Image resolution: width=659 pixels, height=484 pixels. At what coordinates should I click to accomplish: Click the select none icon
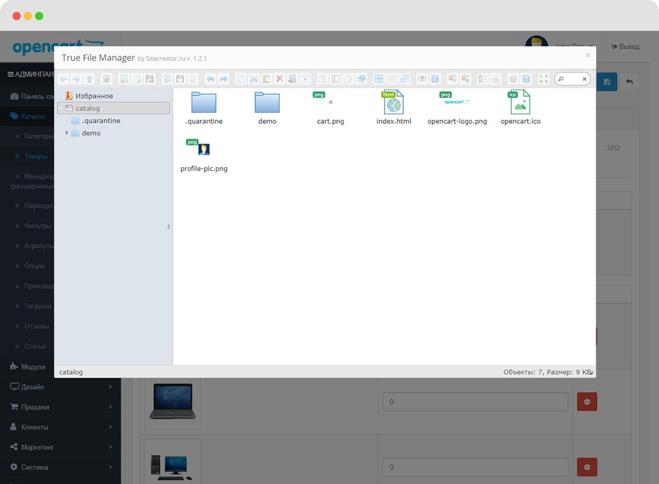391,79
